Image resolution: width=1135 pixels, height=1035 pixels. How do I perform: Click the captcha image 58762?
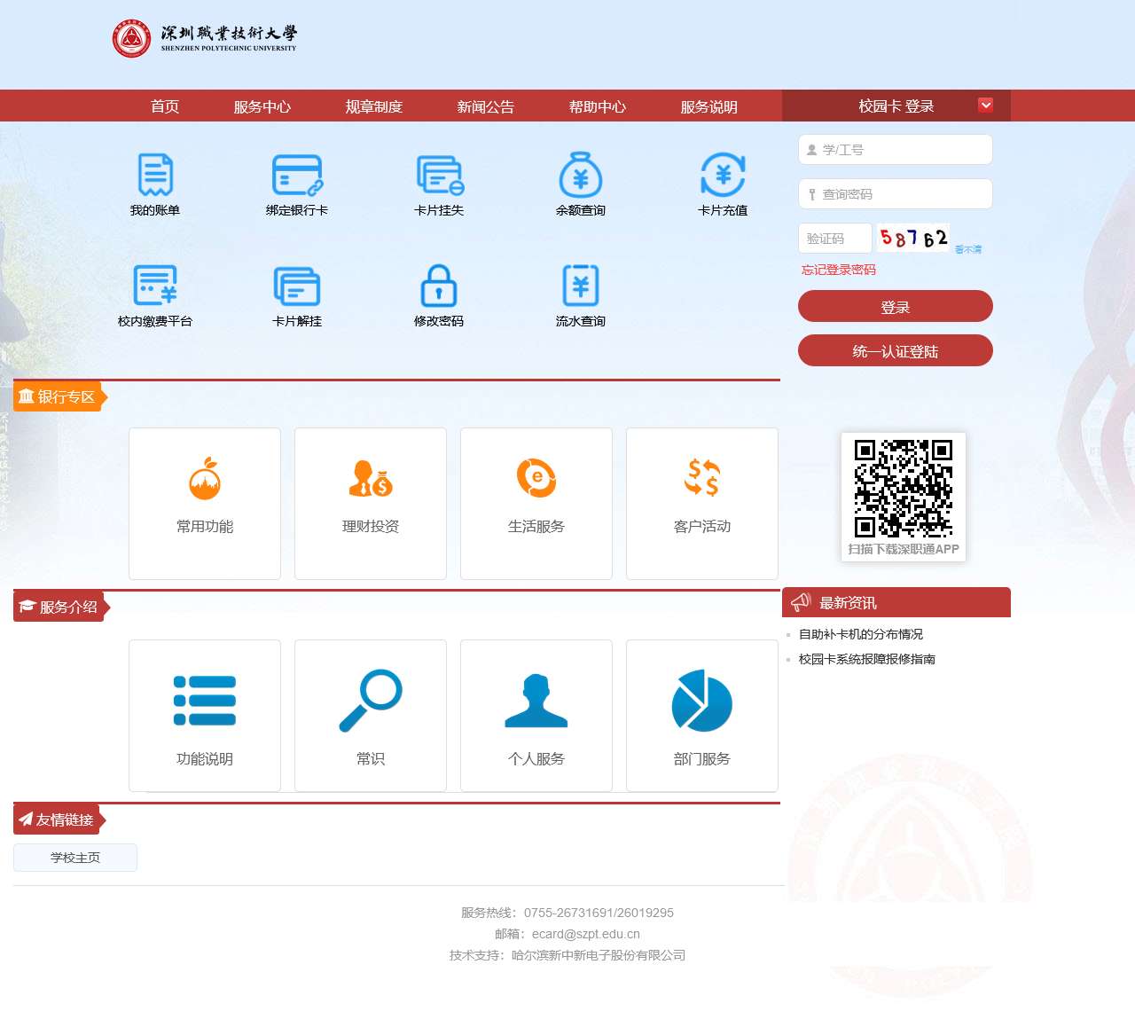click(913, 238)
